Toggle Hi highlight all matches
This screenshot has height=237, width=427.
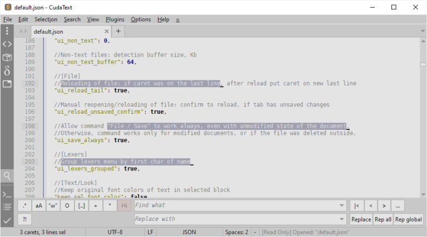point(124,206)
